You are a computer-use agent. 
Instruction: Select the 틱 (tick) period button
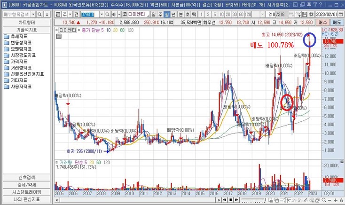point(194,15)
